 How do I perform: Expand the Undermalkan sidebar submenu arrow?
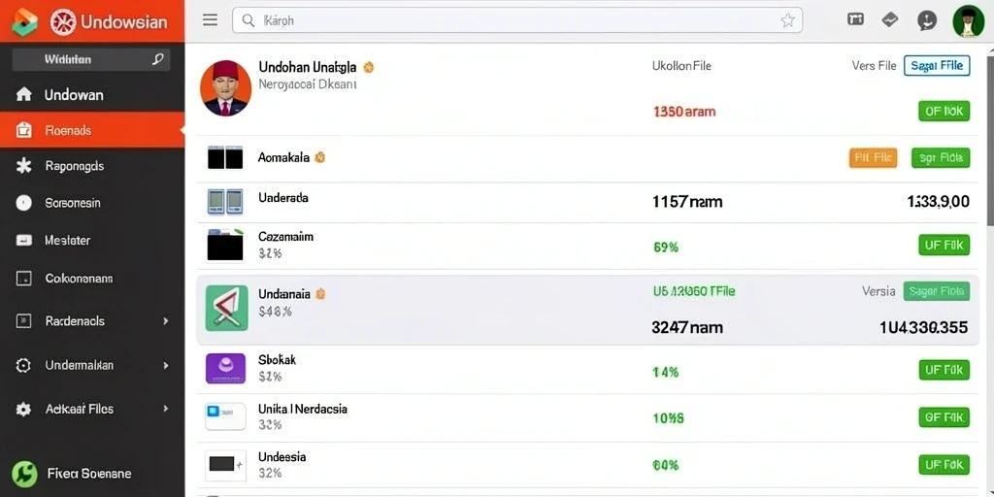coord(165,366)
